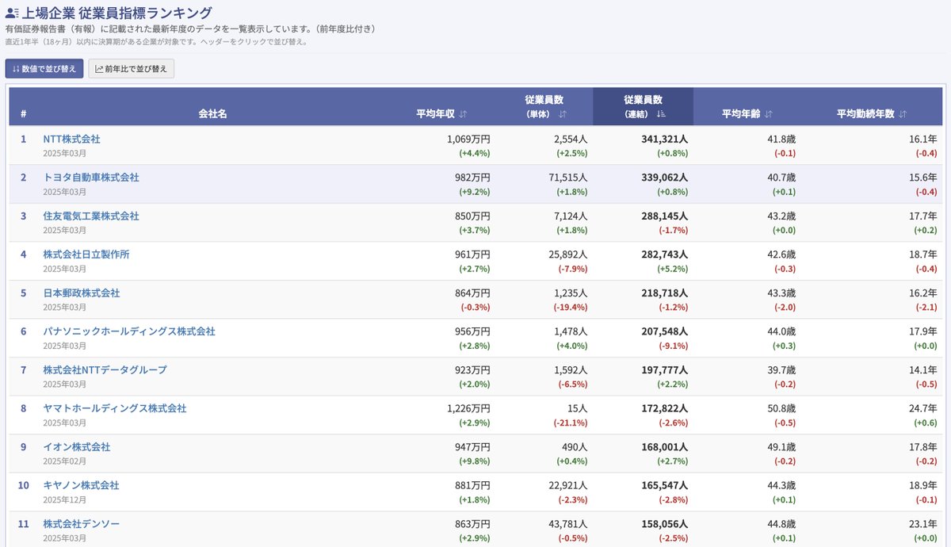Click sort arrows icon in 平均年収 header

(x=463, y=114)
